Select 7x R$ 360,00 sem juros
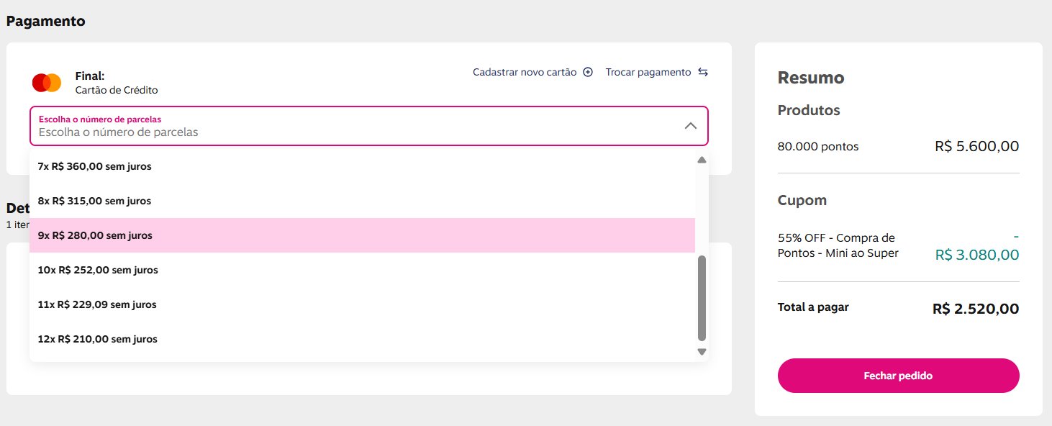Image resolution: width=1052 pixels, height=426 pixels. [x=95, y=166]
